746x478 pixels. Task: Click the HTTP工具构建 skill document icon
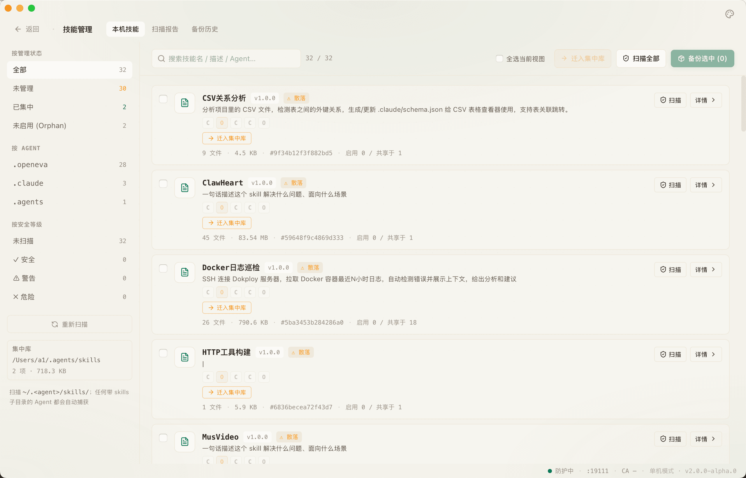184,357
